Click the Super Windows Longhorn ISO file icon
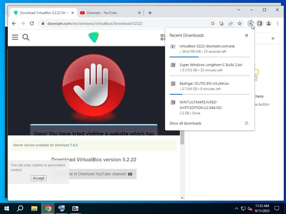Screen dimensions: 286x214 (173, 65)
